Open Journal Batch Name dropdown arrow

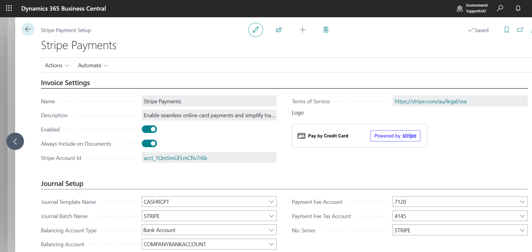point(271,216)
